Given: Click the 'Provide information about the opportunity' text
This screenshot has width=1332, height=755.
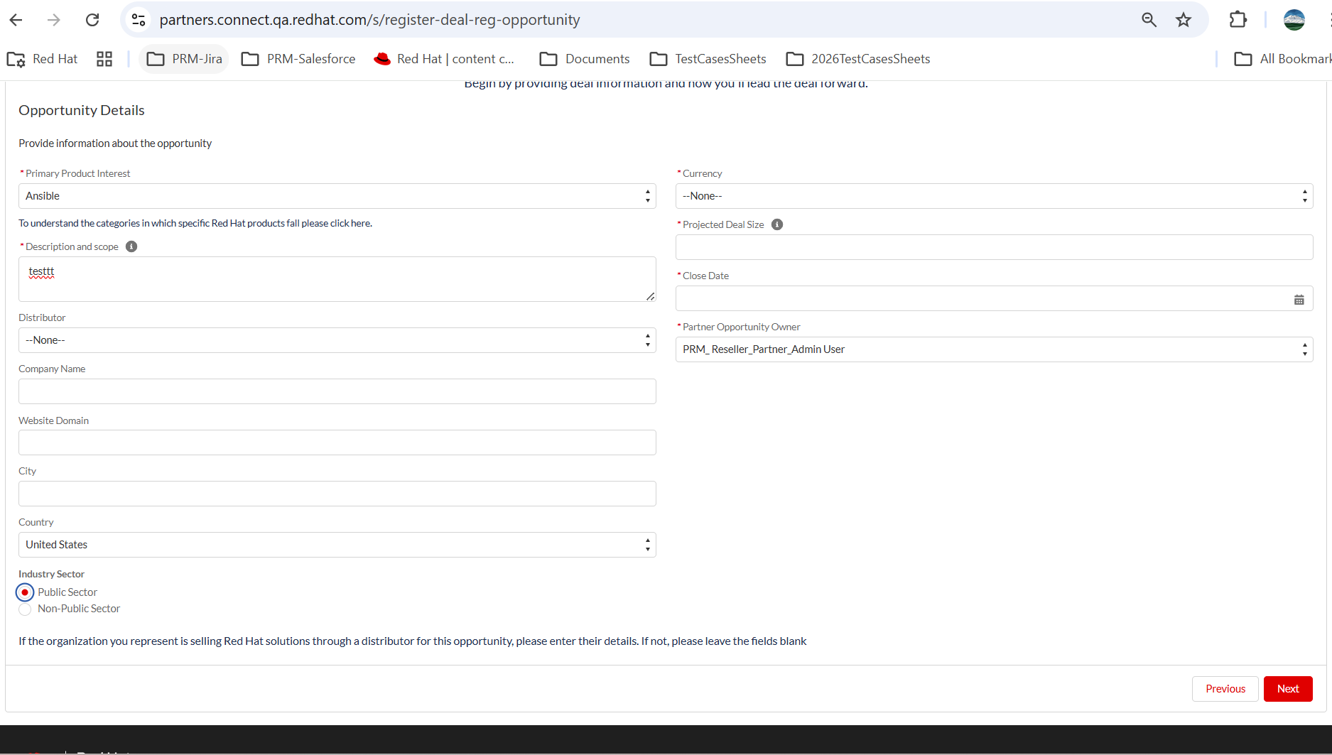Looking at the screenshot, I should click(x=115, y=143).
